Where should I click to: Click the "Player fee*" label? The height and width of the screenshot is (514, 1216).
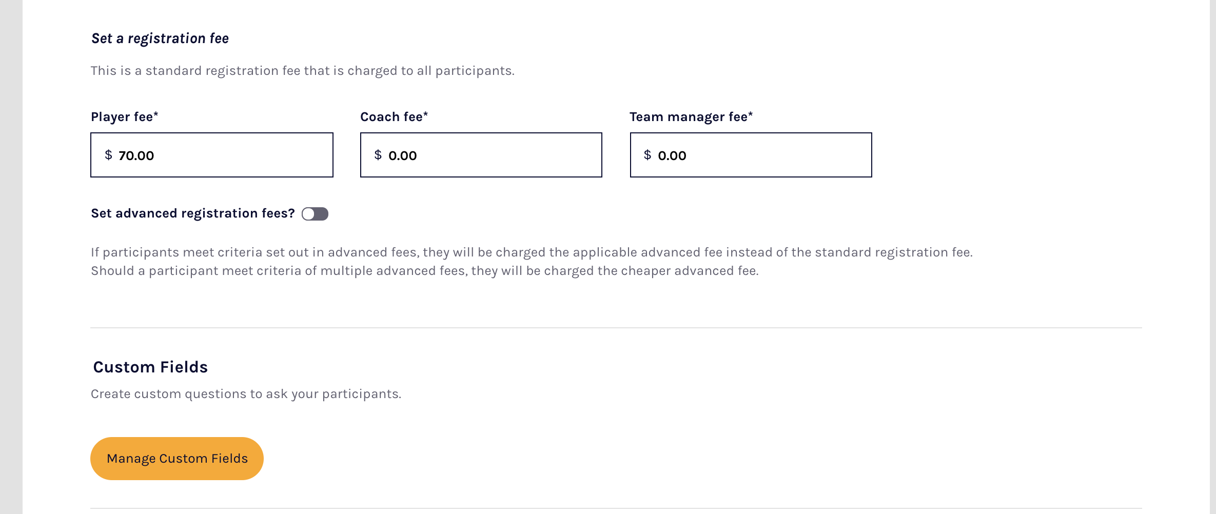(125, 117)
